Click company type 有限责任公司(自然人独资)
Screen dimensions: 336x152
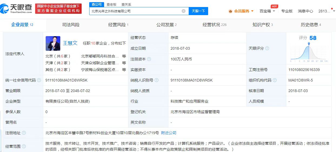(68, 101)
